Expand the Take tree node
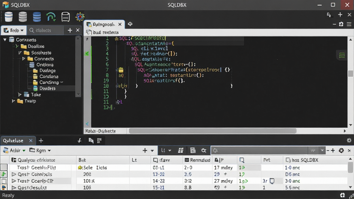 click(20, 95)
